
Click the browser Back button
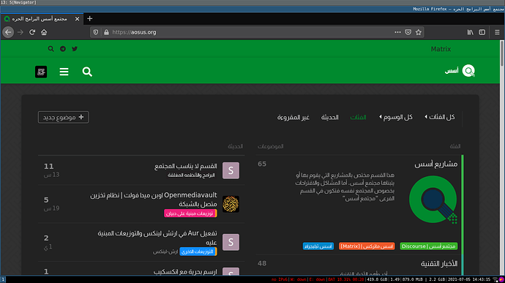(x=8, y=32)
